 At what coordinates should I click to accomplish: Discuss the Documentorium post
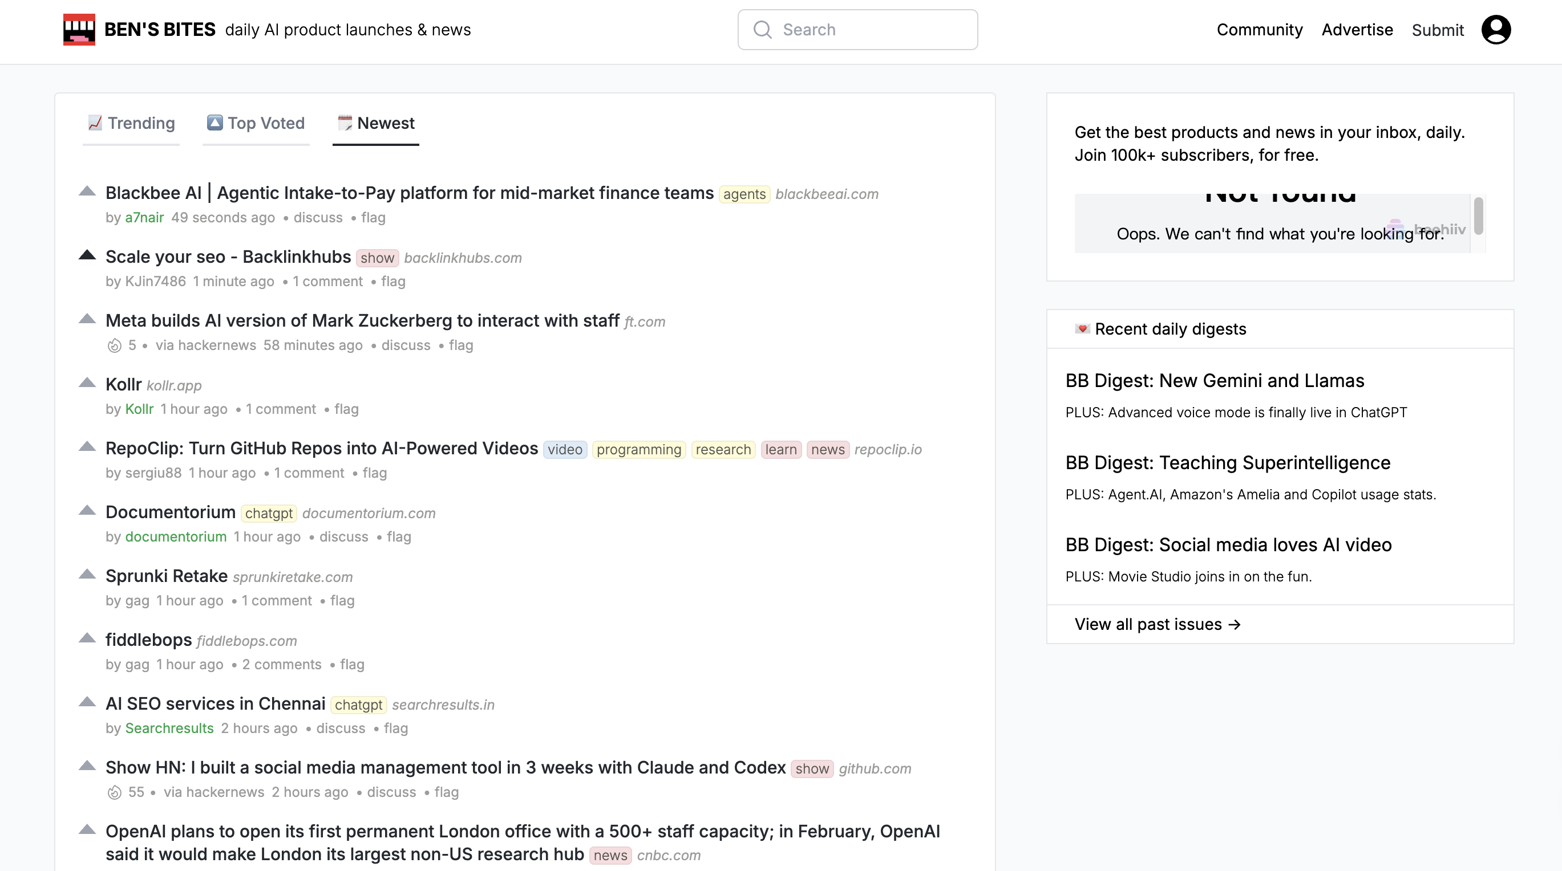(344, 536)
